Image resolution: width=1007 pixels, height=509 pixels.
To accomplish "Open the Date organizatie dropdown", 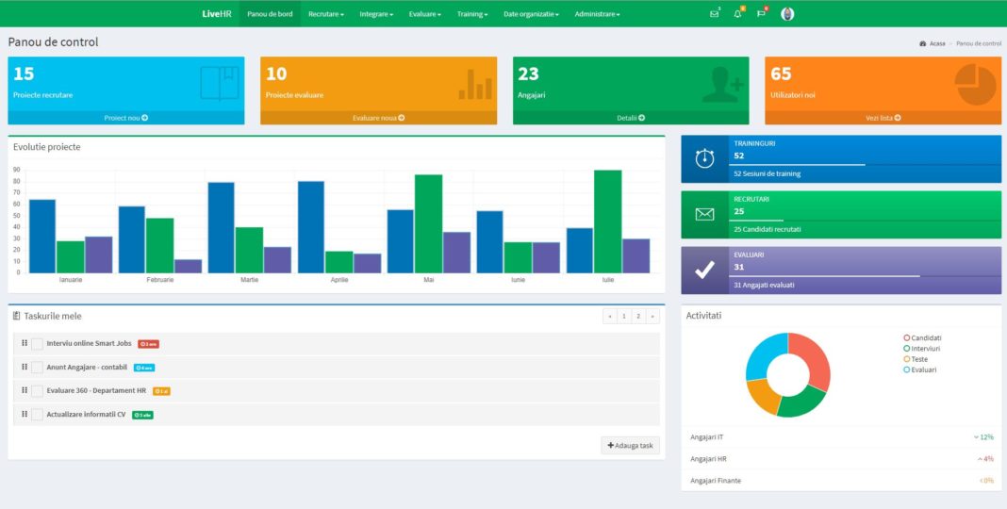I will click(531, 14).
